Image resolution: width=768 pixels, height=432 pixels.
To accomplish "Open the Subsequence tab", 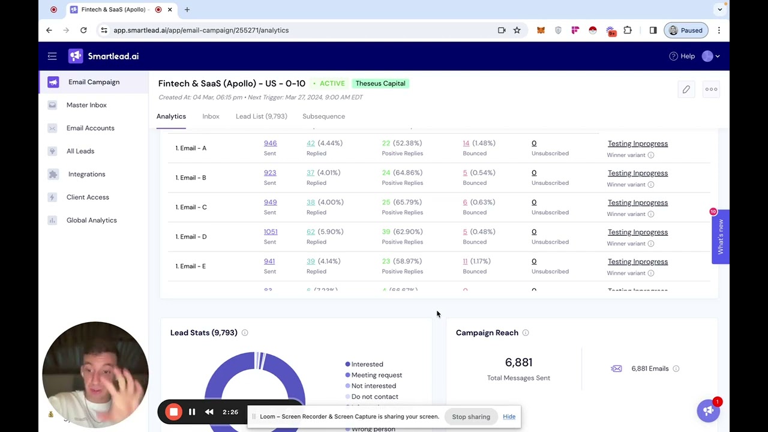I will click(323, 116).
